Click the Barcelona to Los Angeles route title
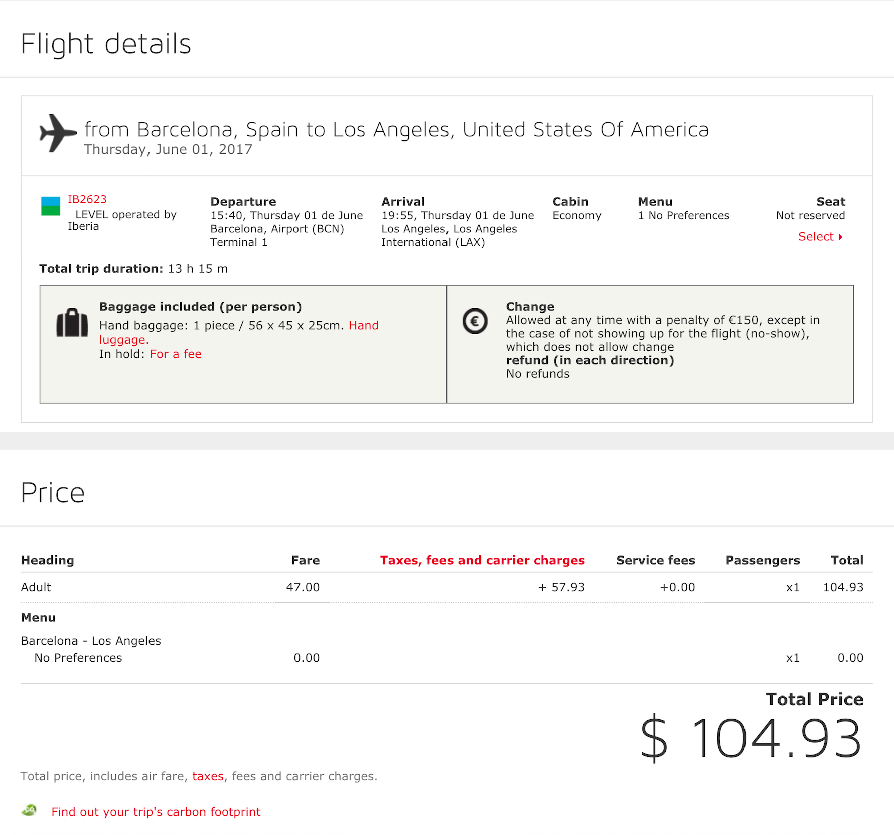Image resolution: width=894 pixels, height=835 pixels. [396, 130]
